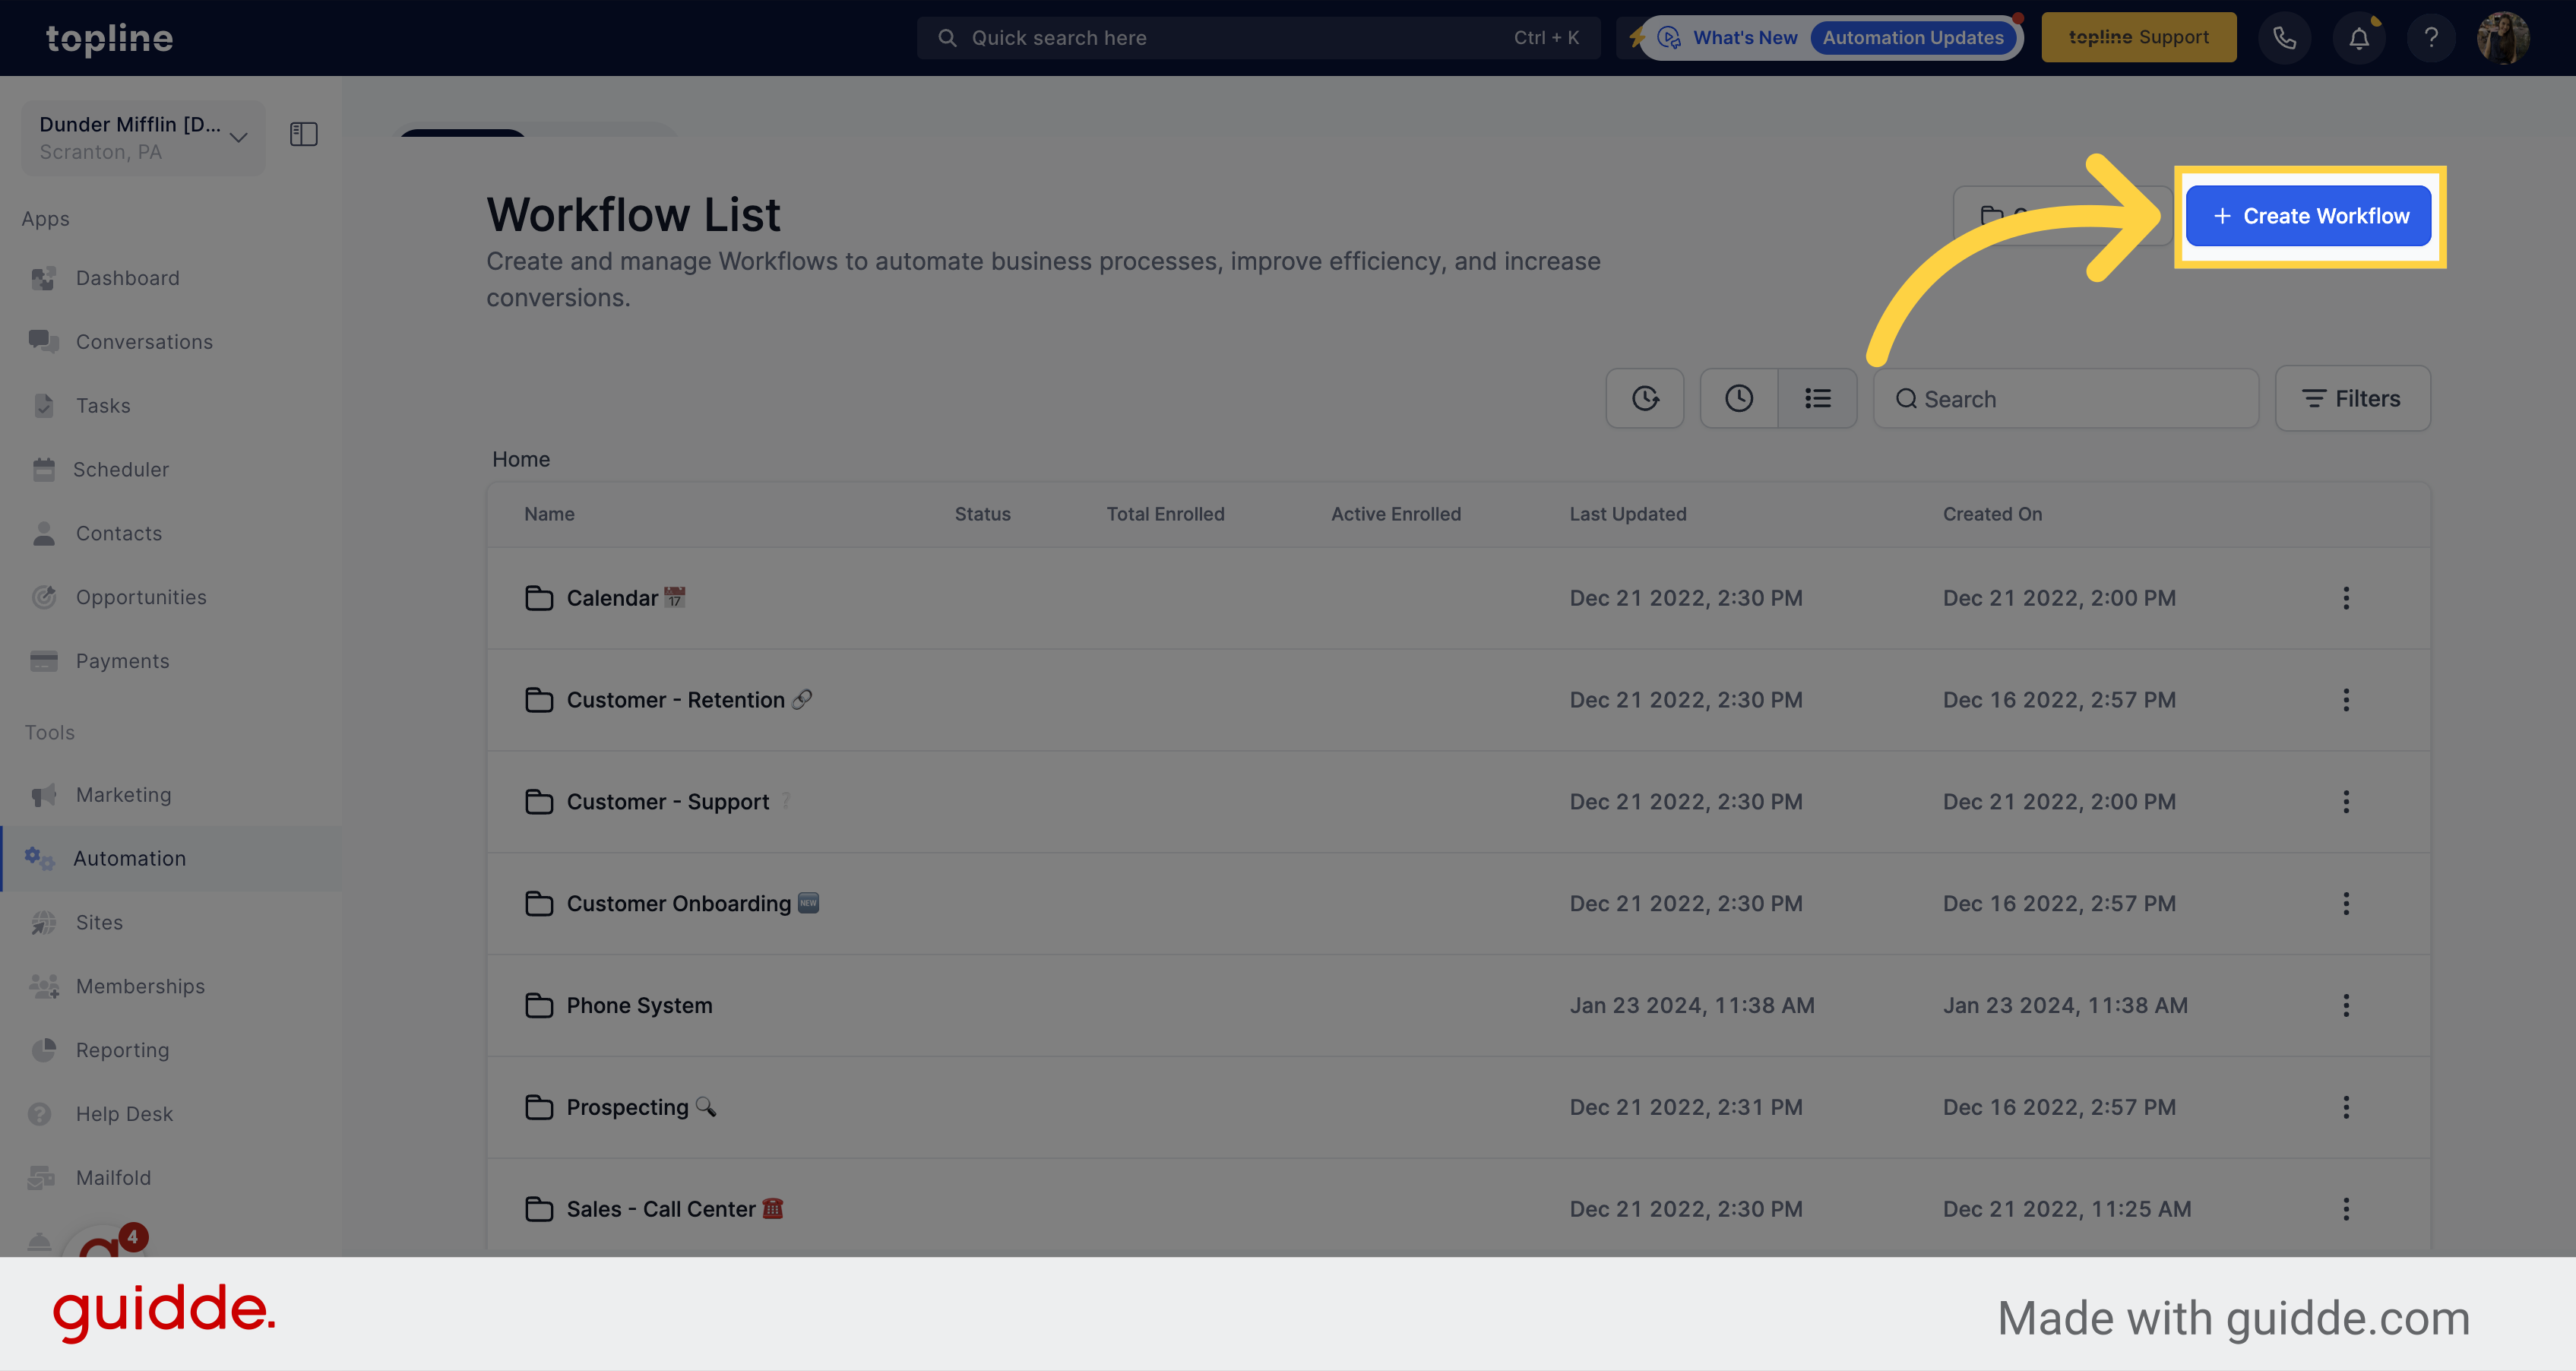Click the Create Workflow button
2576x1371 pixels.
point(2310,217)
